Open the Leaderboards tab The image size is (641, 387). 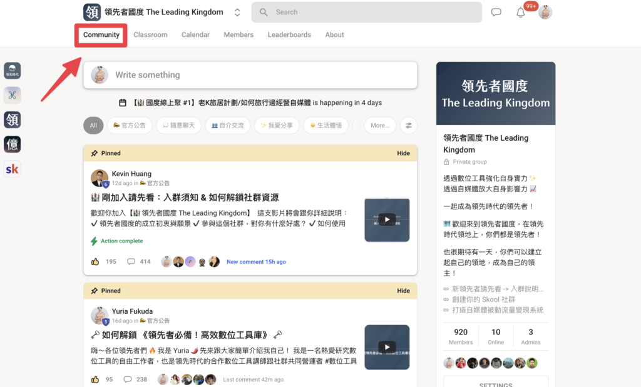[x=289, y=35]
